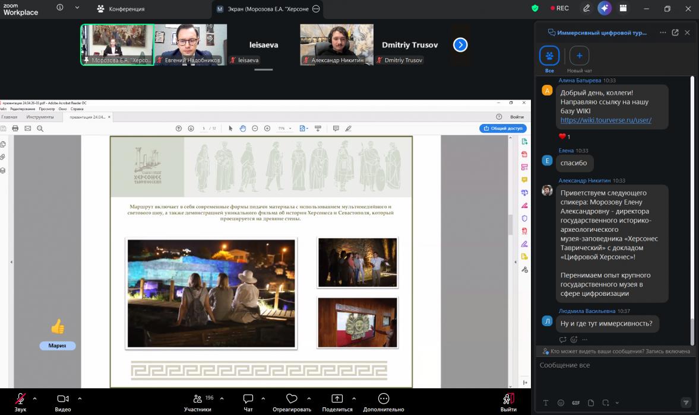Click the GIF button in chat composer

(x=575, y=403)
